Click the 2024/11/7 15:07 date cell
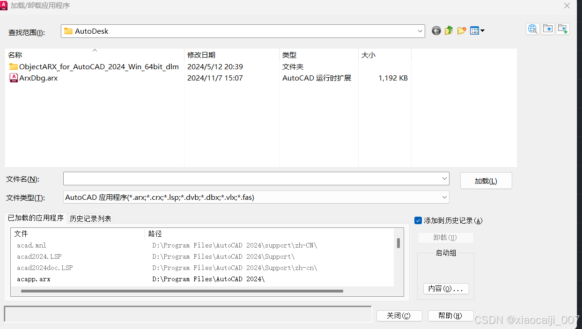Viewport: 582px width, 329px height. tap(215, 78)
